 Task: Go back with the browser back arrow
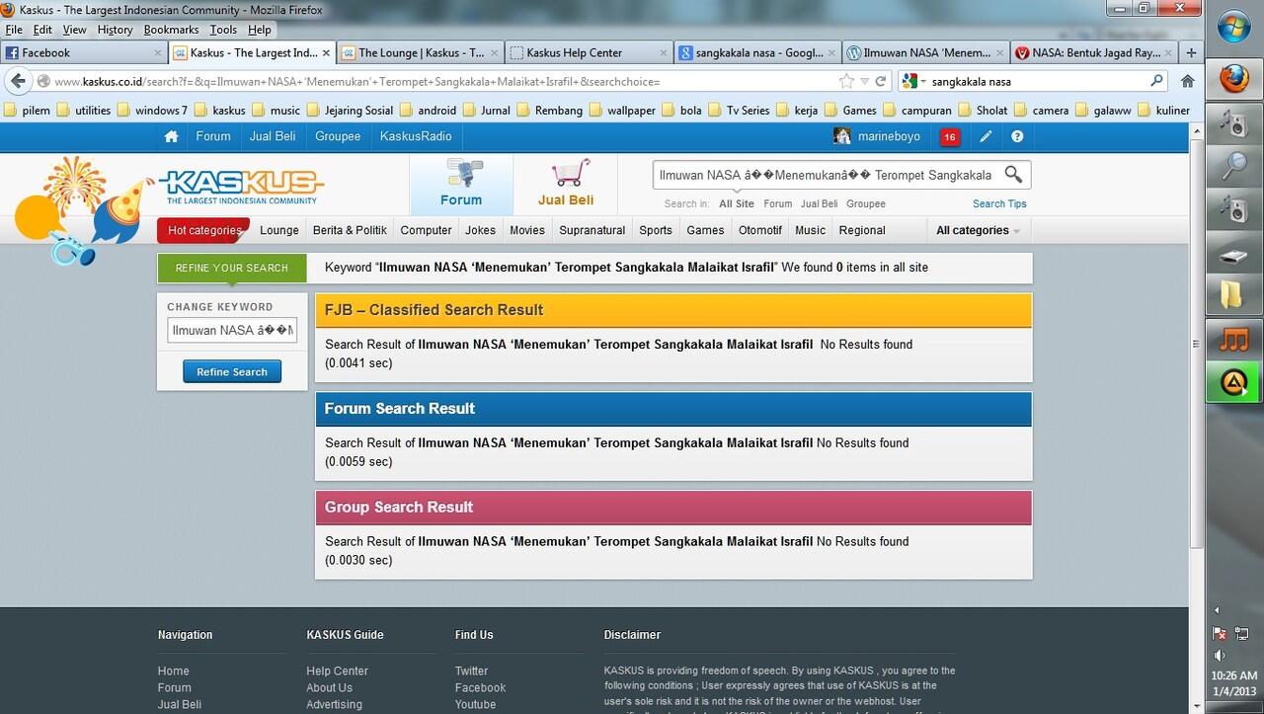coord(18,81)
